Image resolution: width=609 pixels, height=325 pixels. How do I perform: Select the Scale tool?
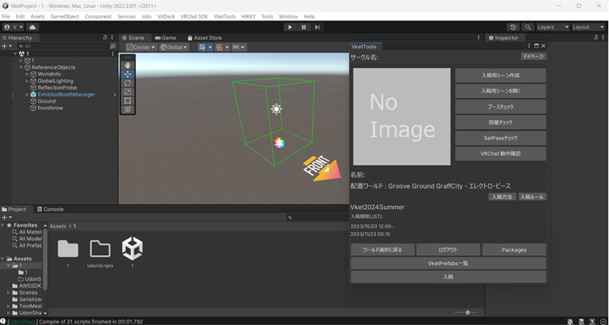(x=127, y=92)
